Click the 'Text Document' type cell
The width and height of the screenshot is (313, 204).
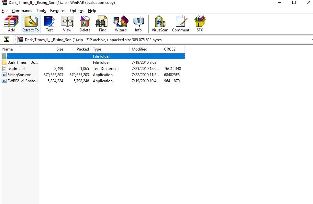106,68
